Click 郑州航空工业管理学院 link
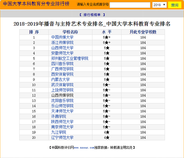The image size is (184, 158). (70, 58)
